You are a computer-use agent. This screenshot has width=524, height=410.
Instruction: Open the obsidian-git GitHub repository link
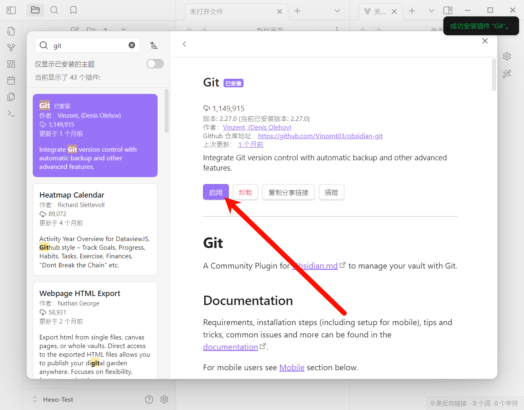pos(320,136)
